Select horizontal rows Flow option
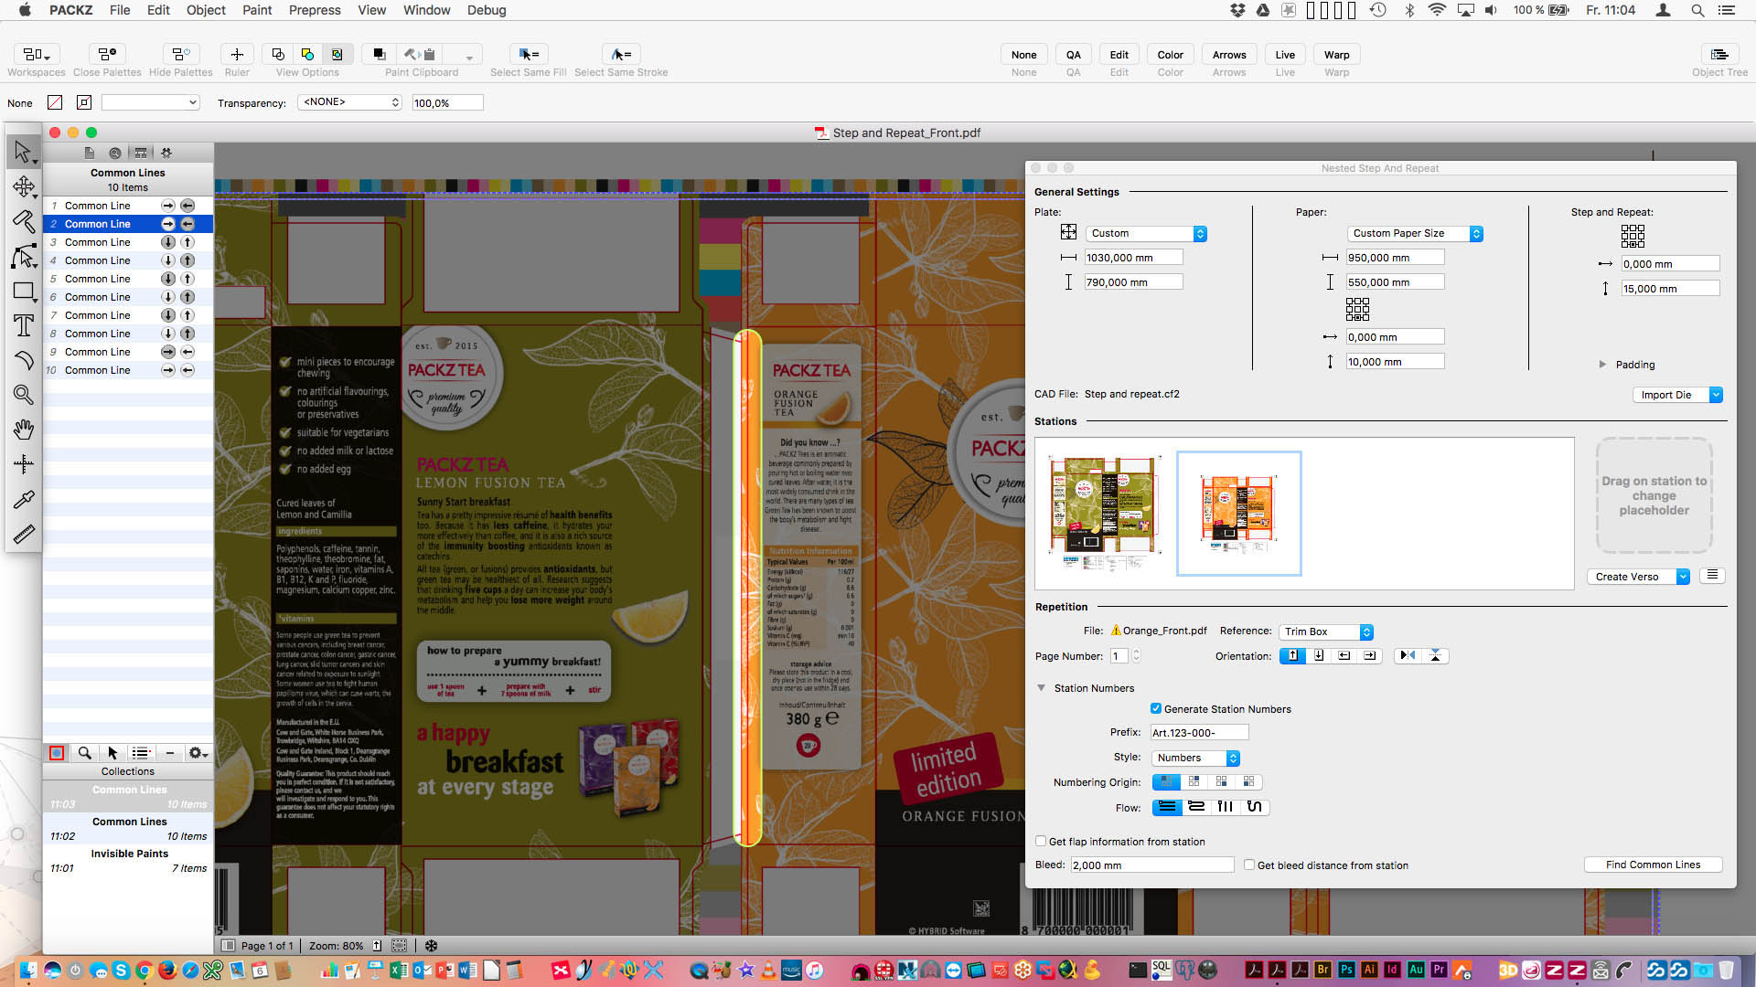 coord(1166,807)
